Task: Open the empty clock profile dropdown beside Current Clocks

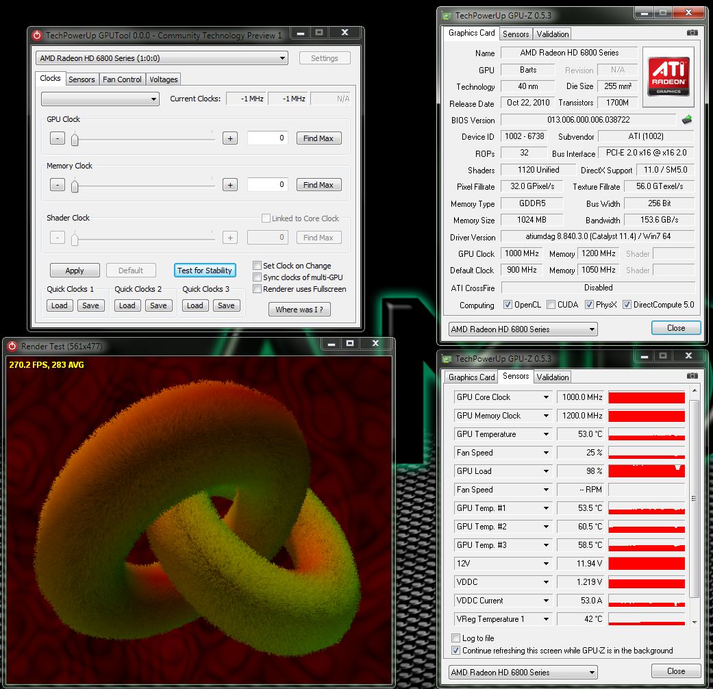Action: point(100,99)
